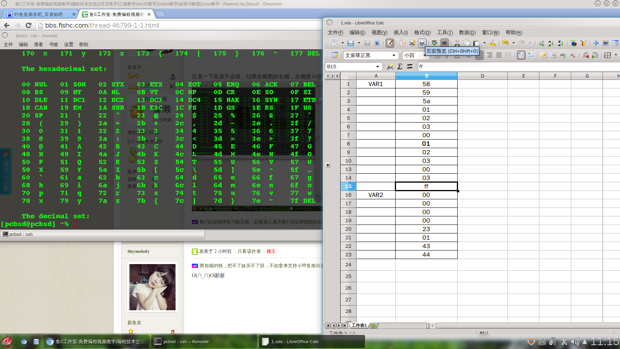Select the 工作表1 sheet tab
Image resolution: width=620 pixels, height=349 pixels.
(x=359, y=325)
